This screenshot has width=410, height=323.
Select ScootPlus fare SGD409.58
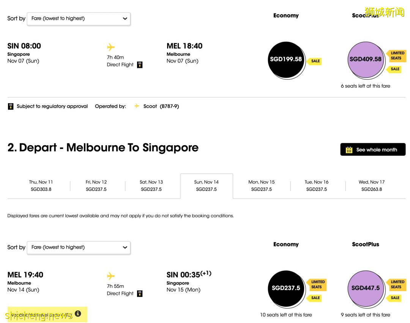(x=365, y=60)
